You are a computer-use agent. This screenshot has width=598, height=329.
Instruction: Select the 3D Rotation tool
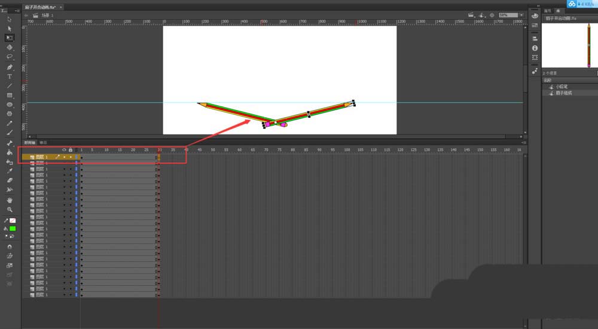point(10,47)
